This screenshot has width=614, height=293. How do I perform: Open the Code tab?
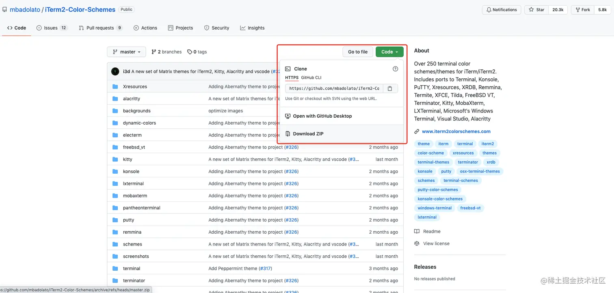[17, 28]
